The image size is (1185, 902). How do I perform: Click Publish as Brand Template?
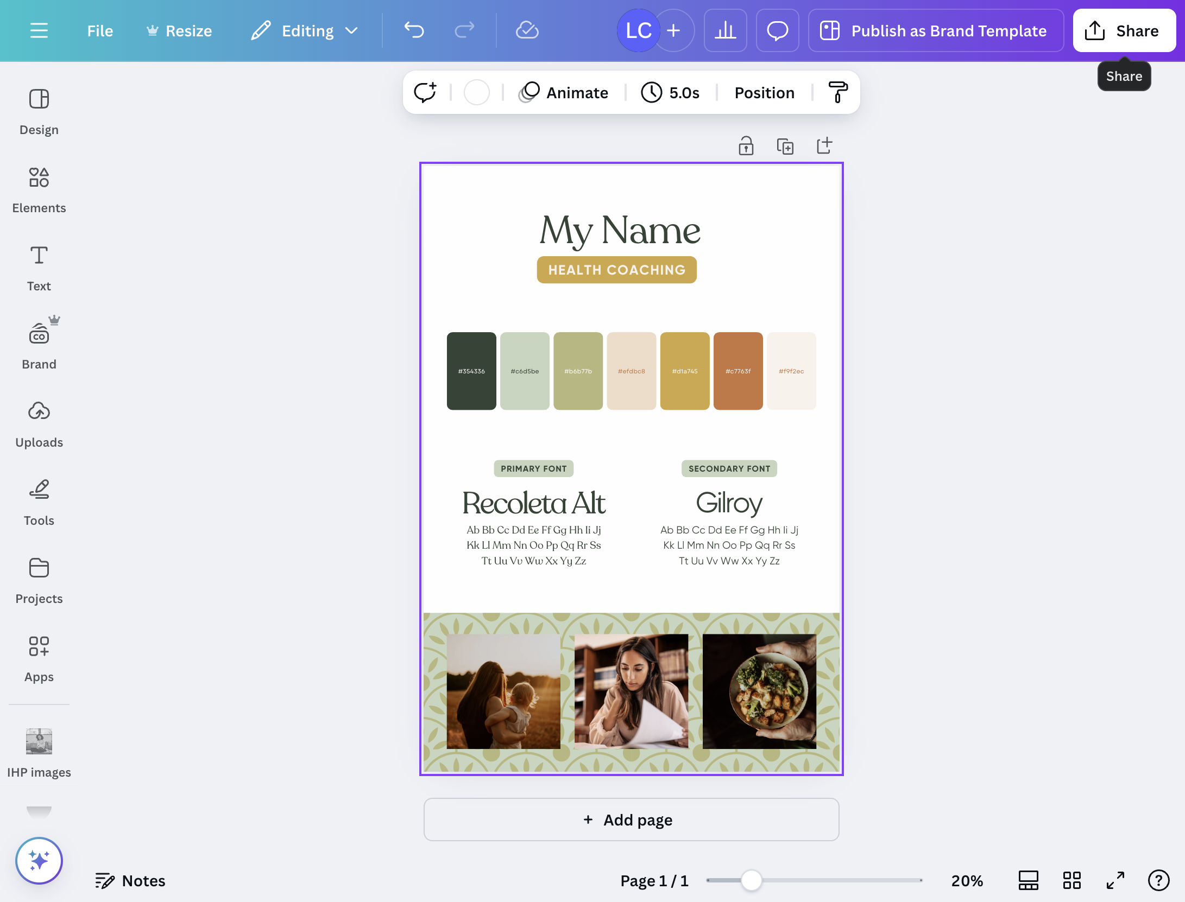pyautogui.click(x=936, y=30)
